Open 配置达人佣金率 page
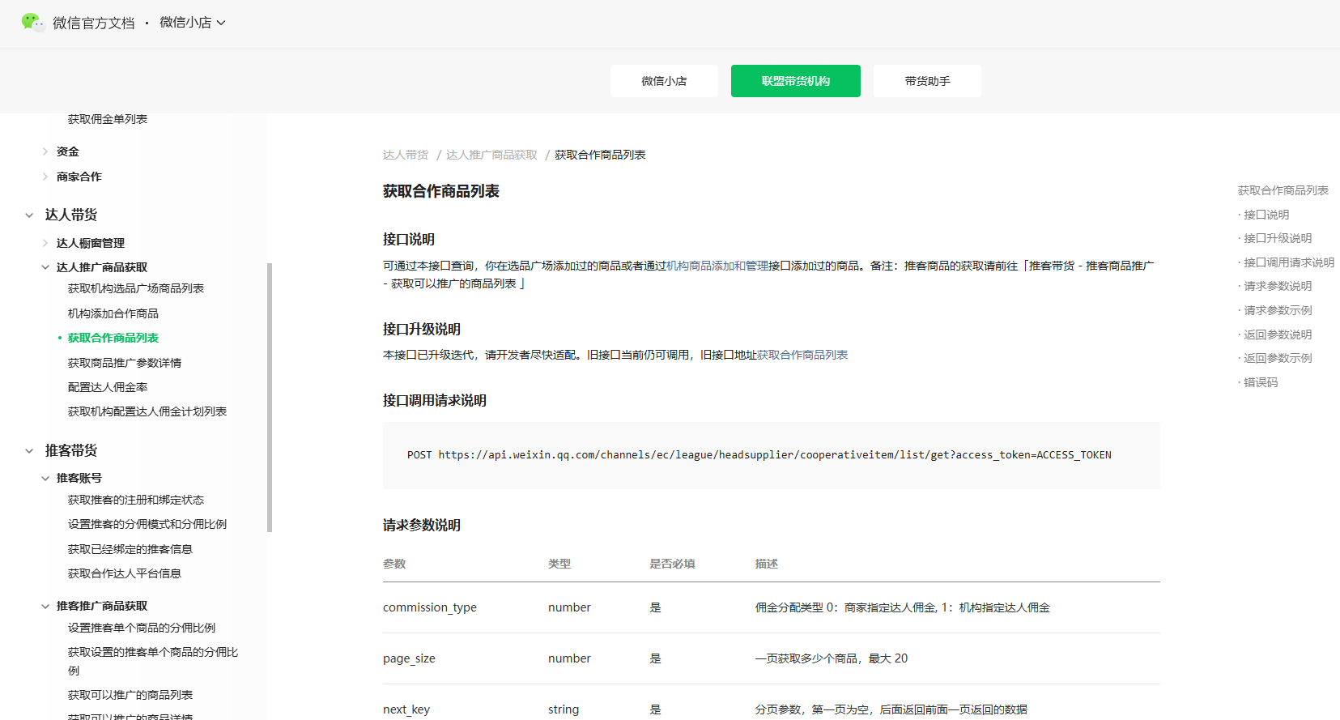This screenshot has height=720, width=1340. click(x=108, y=387)
